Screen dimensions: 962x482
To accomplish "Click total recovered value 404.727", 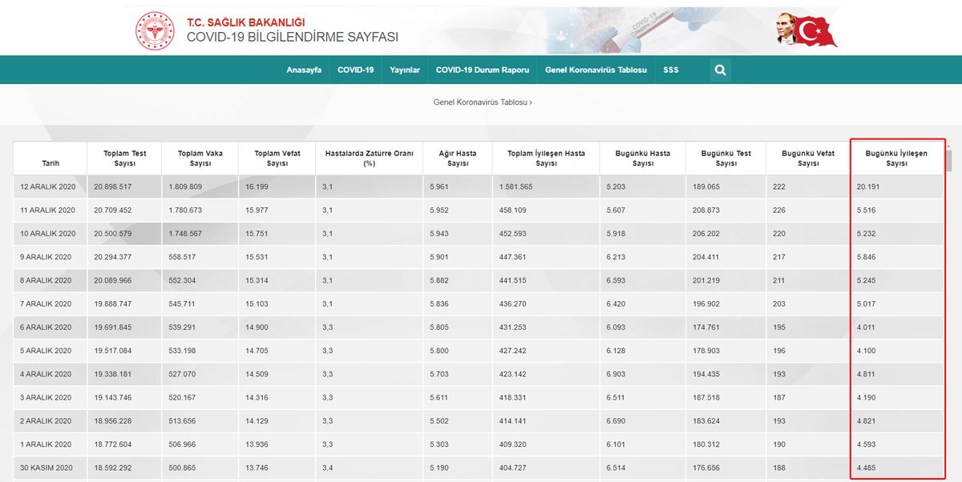I will (x=511, y=468).
